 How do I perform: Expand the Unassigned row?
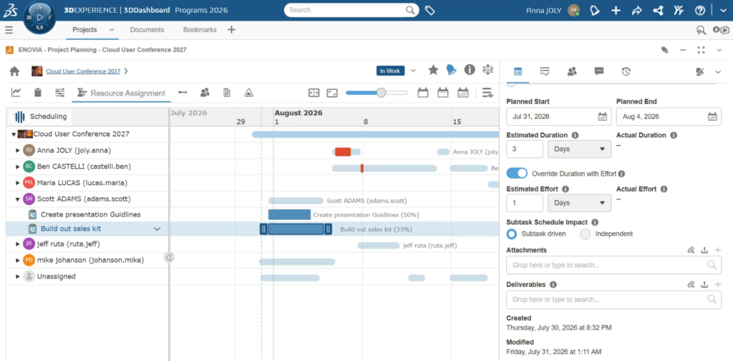coord(18,276)
